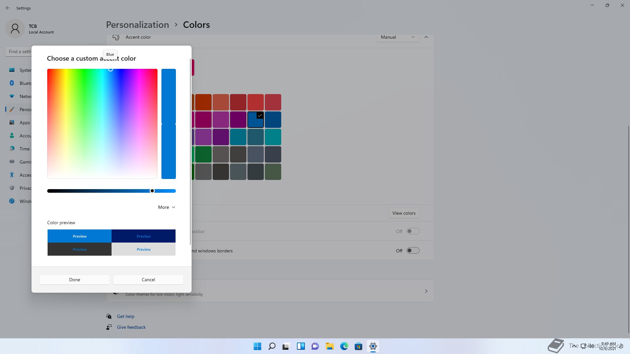This screenshot has height=354, width=630.
Task: Toggle the Start and taskbar accent switch
Action: (x=413, y=231)
